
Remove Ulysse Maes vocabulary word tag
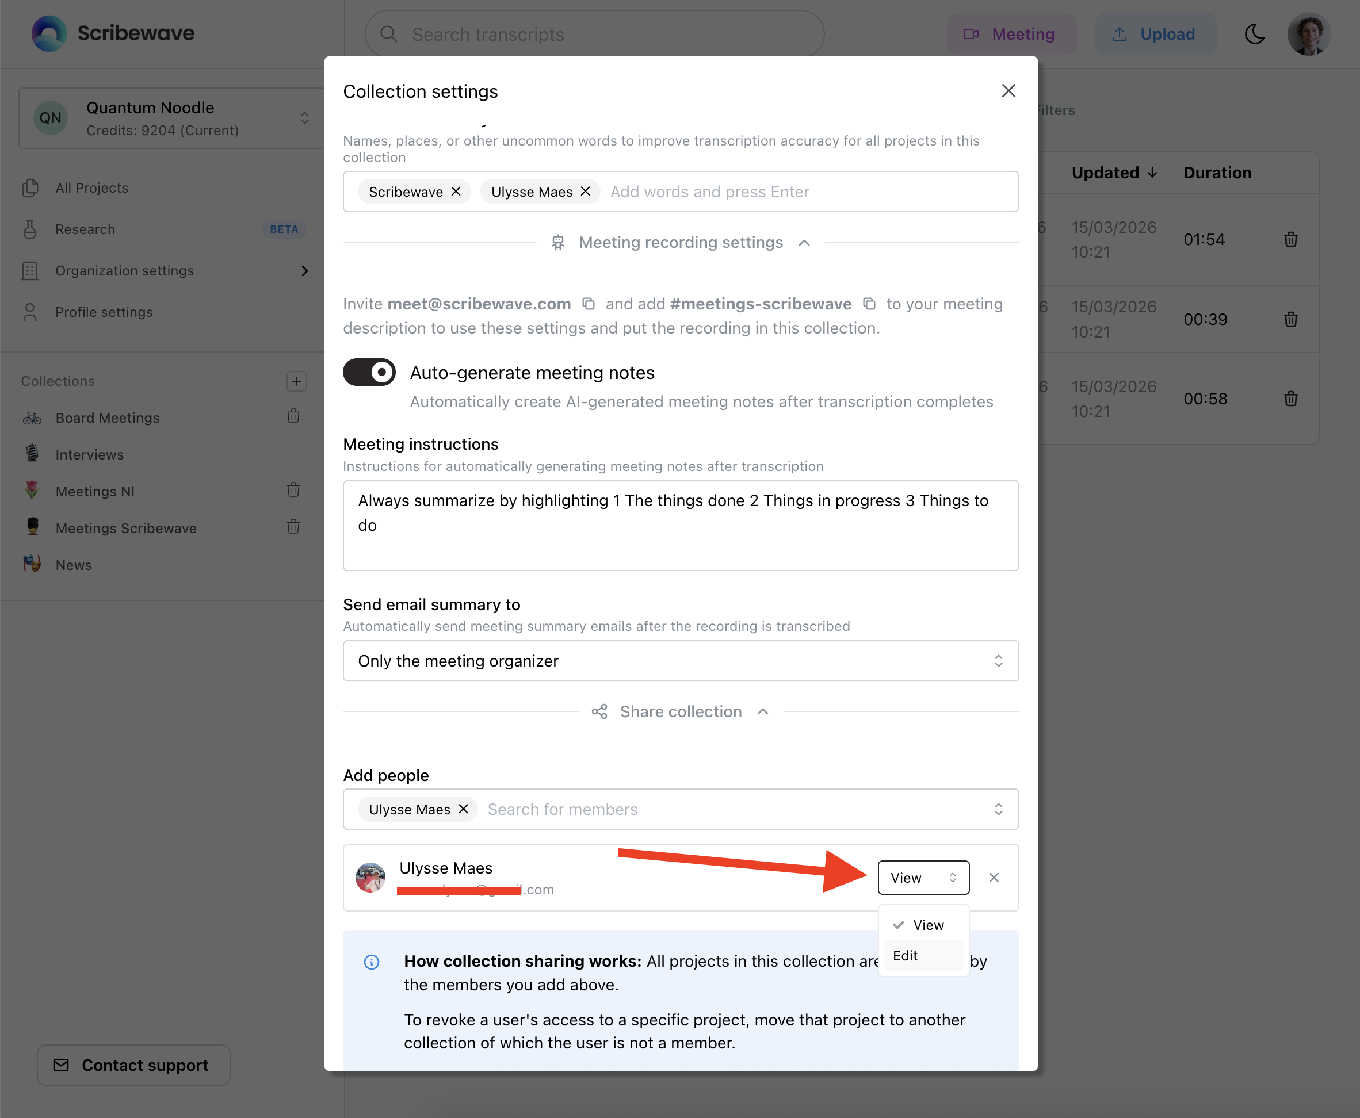tap(585, 192)
